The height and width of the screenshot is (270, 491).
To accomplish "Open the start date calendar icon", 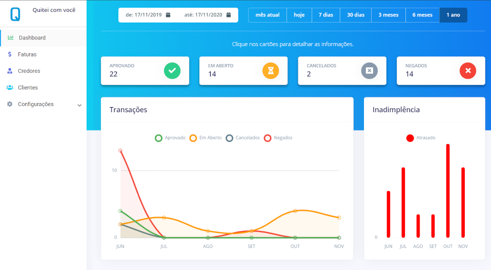I will tap(168, 15).
